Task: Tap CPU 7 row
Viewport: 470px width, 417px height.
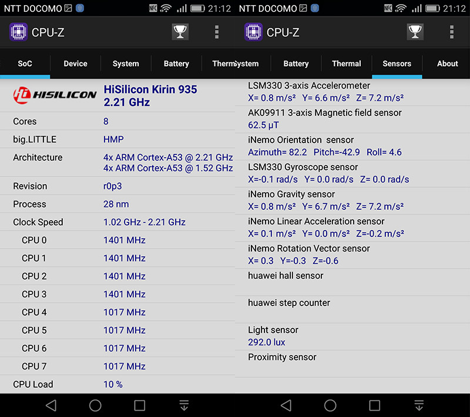Action: click(x=117, y=366)
